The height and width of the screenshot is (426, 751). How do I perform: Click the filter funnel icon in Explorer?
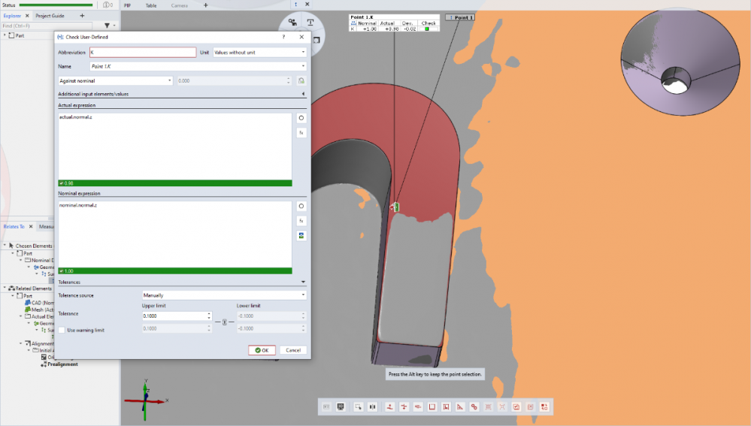[106, 26]
